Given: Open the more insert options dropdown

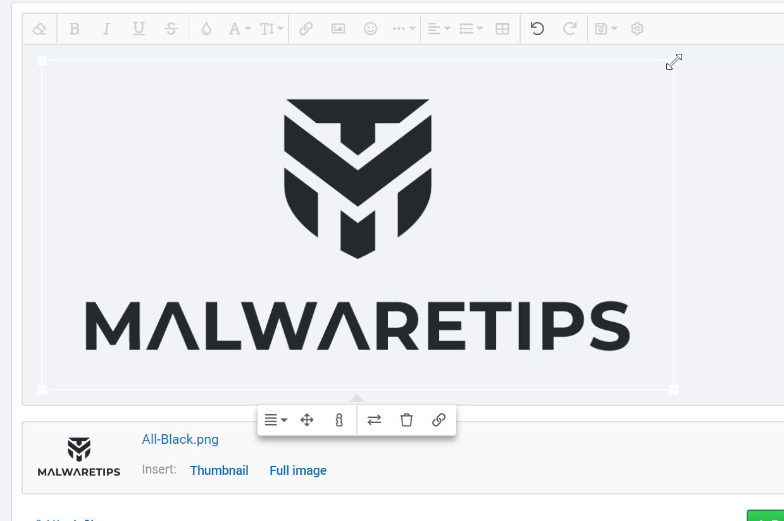Looking at the screenshot, I should (404, 29).
